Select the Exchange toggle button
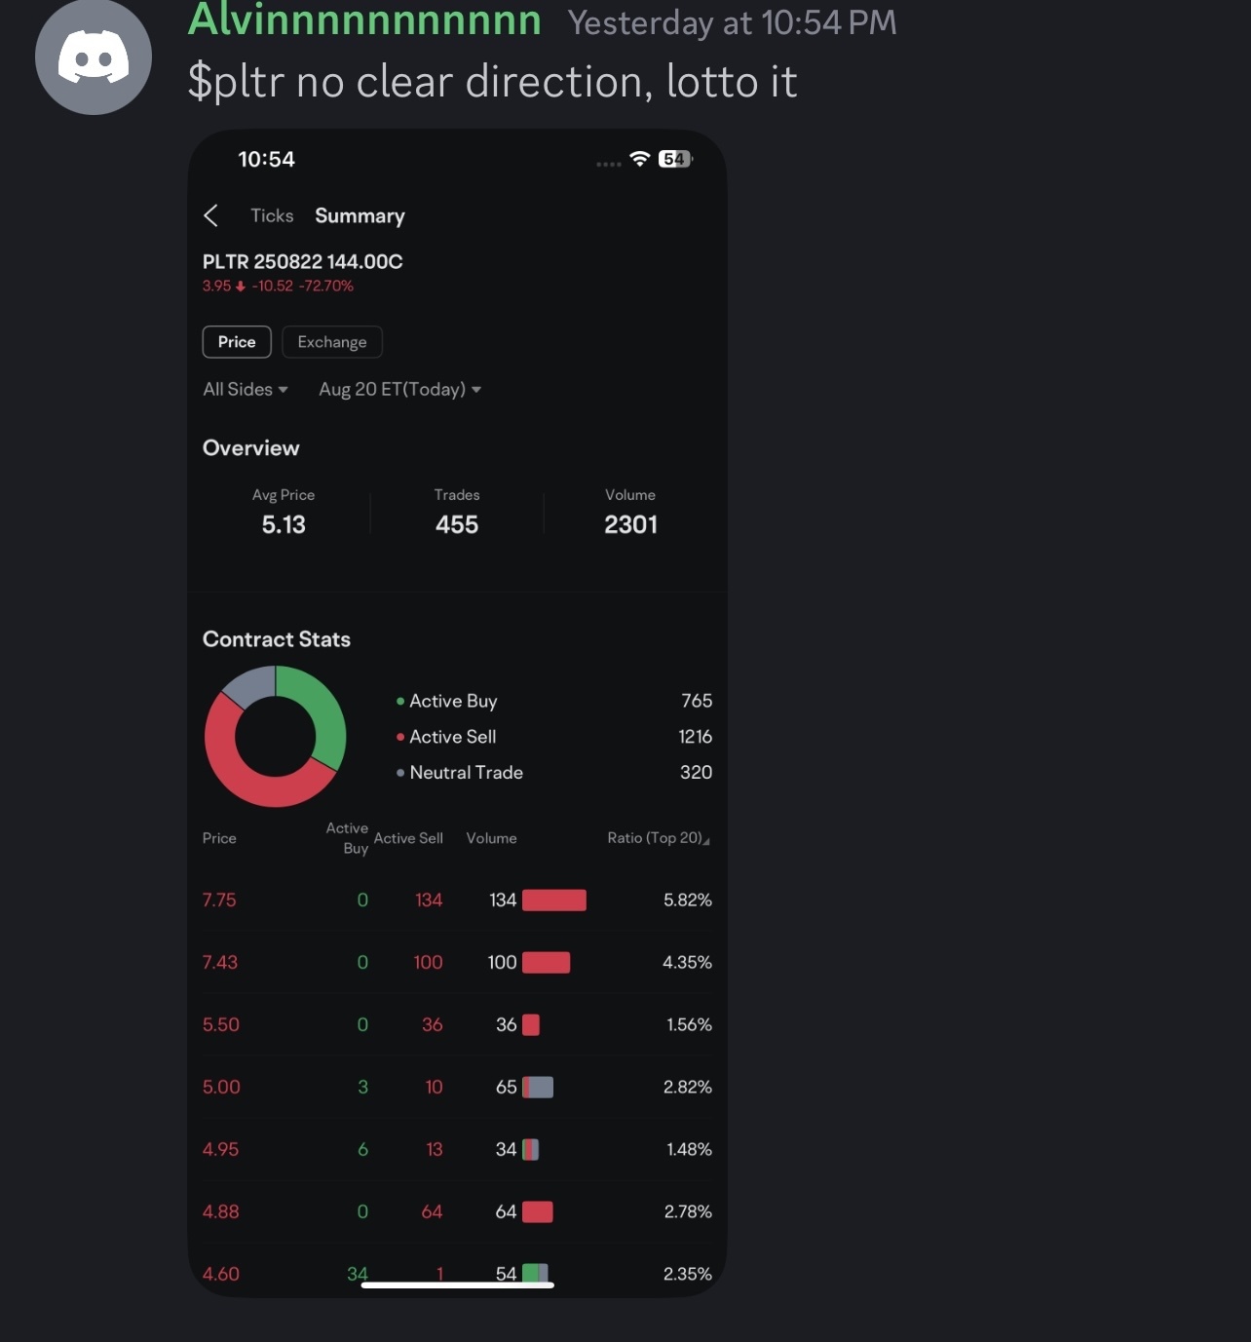 tap(332, 342)
